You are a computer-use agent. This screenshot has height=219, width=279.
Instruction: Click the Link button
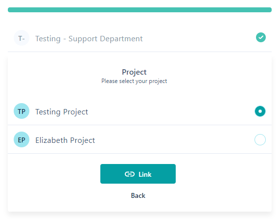pyautogui.click(x=138, y=174)
